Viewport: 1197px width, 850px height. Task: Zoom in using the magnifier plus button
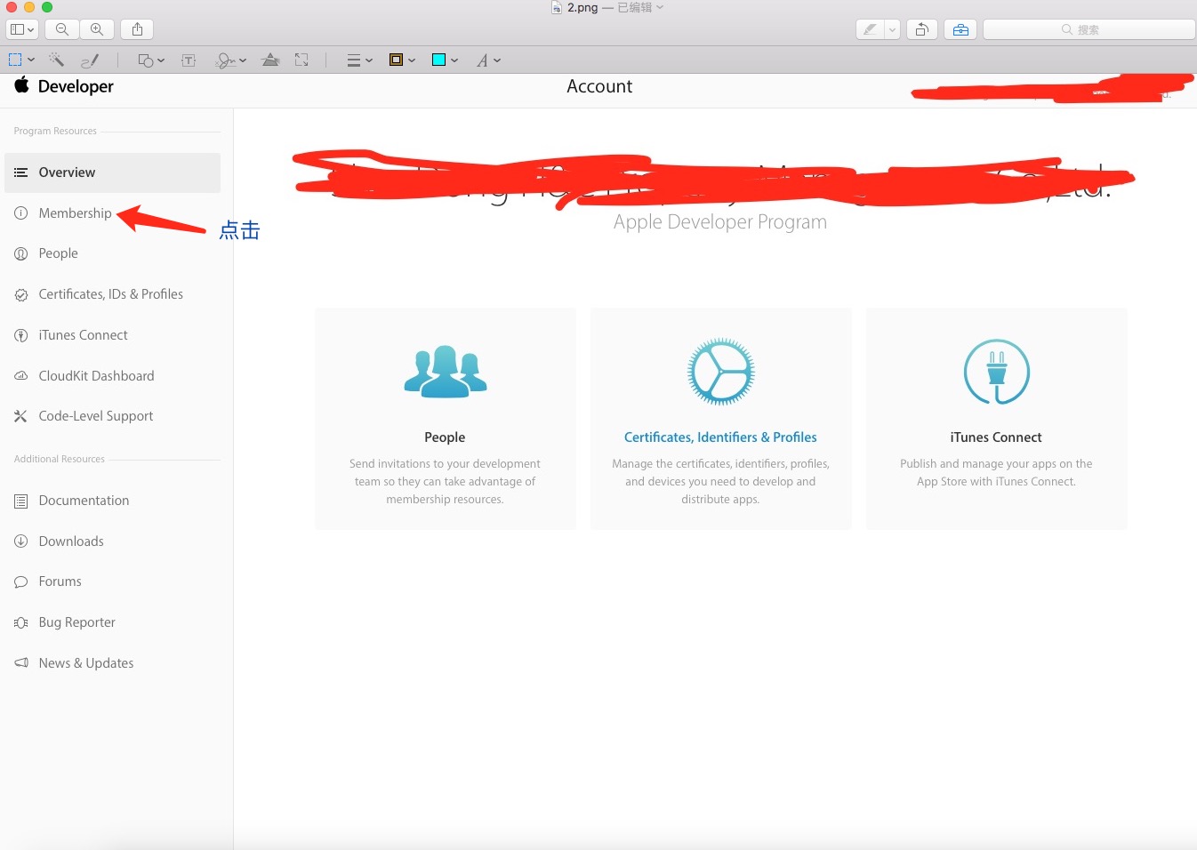pos(96,29)
